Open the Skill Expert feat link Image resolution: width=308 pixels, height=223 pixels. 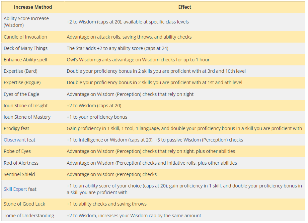(15, 189)
